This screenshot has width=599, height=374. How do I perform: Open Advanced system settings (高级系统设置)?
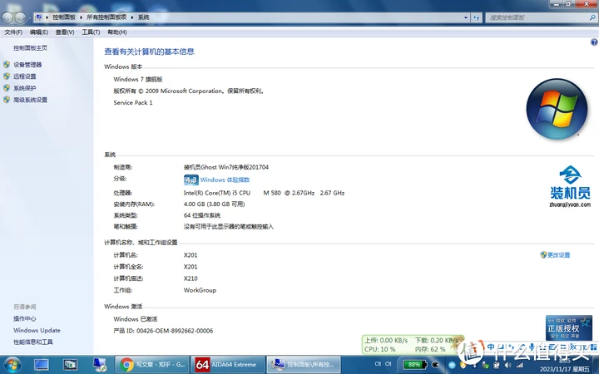pos(30,100)
